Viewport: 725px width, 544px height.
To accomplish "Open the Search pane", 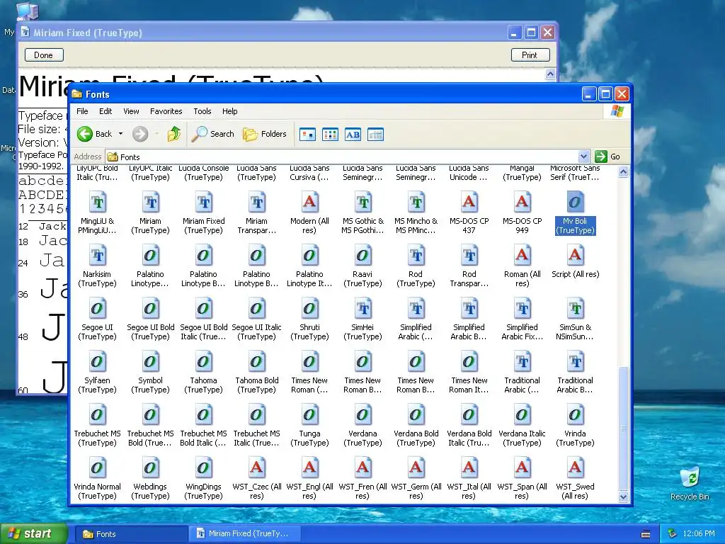I will [x=213, y=134].
